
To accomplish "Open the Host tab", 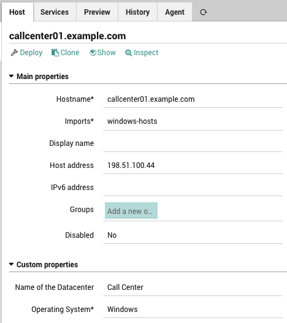I will (17, 12).
